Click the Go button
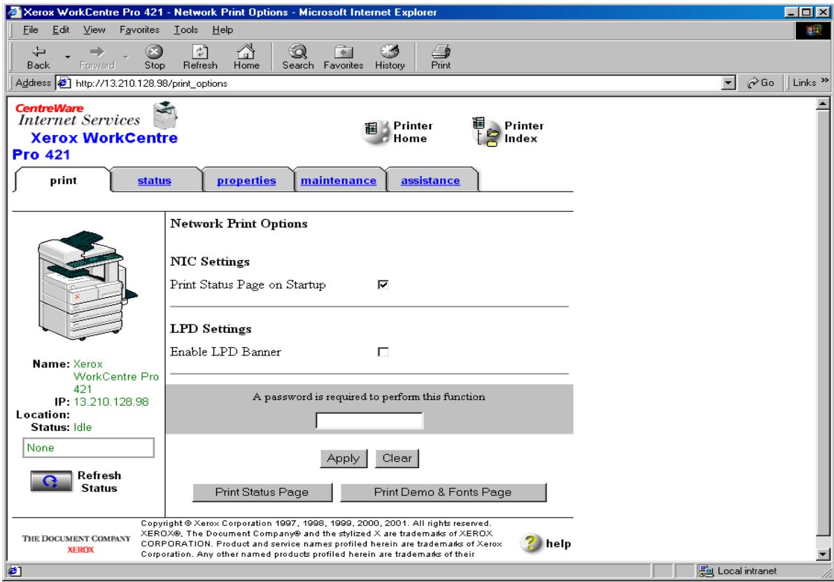Image resolution: width=834 pixels, height=582 pixels. click(761, 83)
